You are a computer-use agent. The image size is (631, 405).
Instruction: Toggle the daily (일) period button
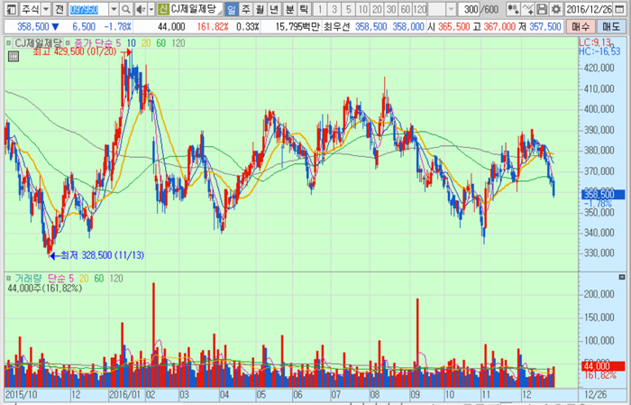[x=232, y=9]
